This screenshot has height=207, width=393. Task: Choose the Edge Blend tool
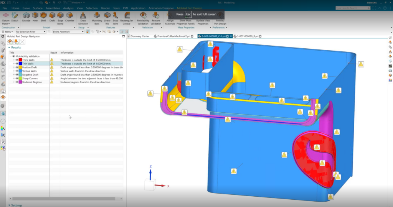[x=60, y=17]
